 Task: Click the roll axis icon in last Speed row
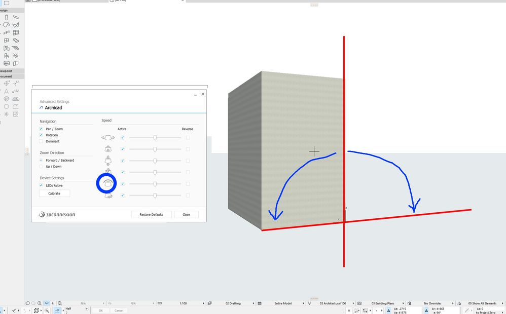[x=109, y=195]
